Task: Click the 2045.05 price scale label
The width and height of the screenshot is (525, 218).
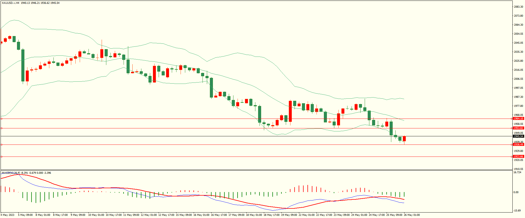Action: tap(518, 43)
